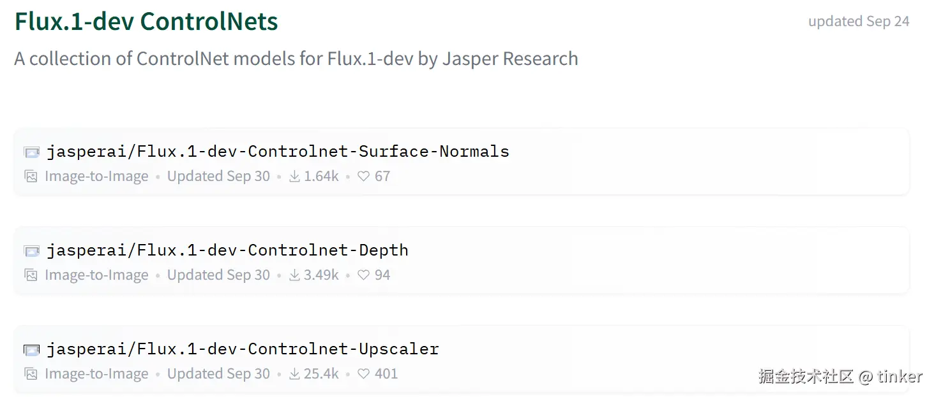Click the 'updated Sep 24' timestamp

859,22
